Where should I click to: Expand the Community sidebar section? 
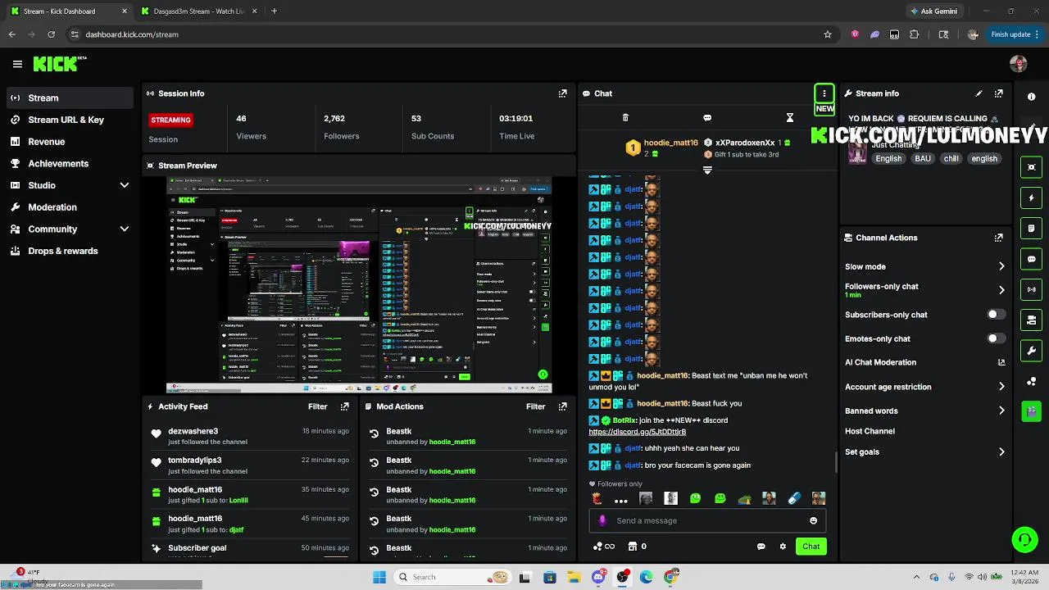[x=125, y=229]
